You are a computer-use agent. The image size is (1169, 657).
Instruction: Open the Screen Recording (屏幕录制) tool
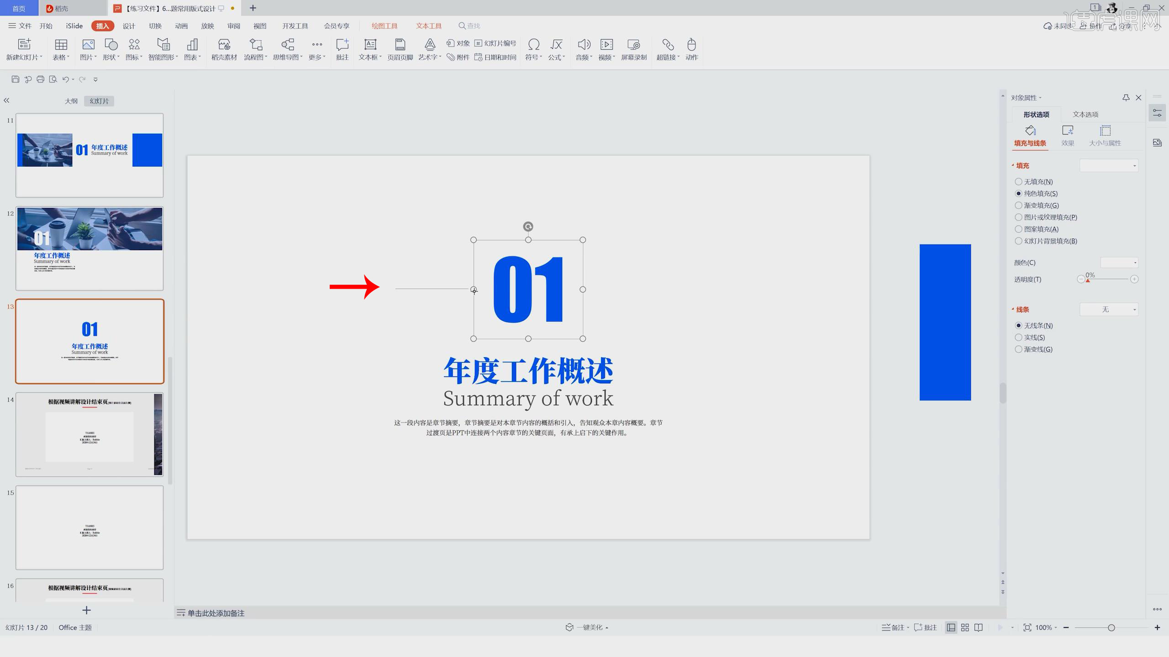pyautogui.click(x=633, y=45)
